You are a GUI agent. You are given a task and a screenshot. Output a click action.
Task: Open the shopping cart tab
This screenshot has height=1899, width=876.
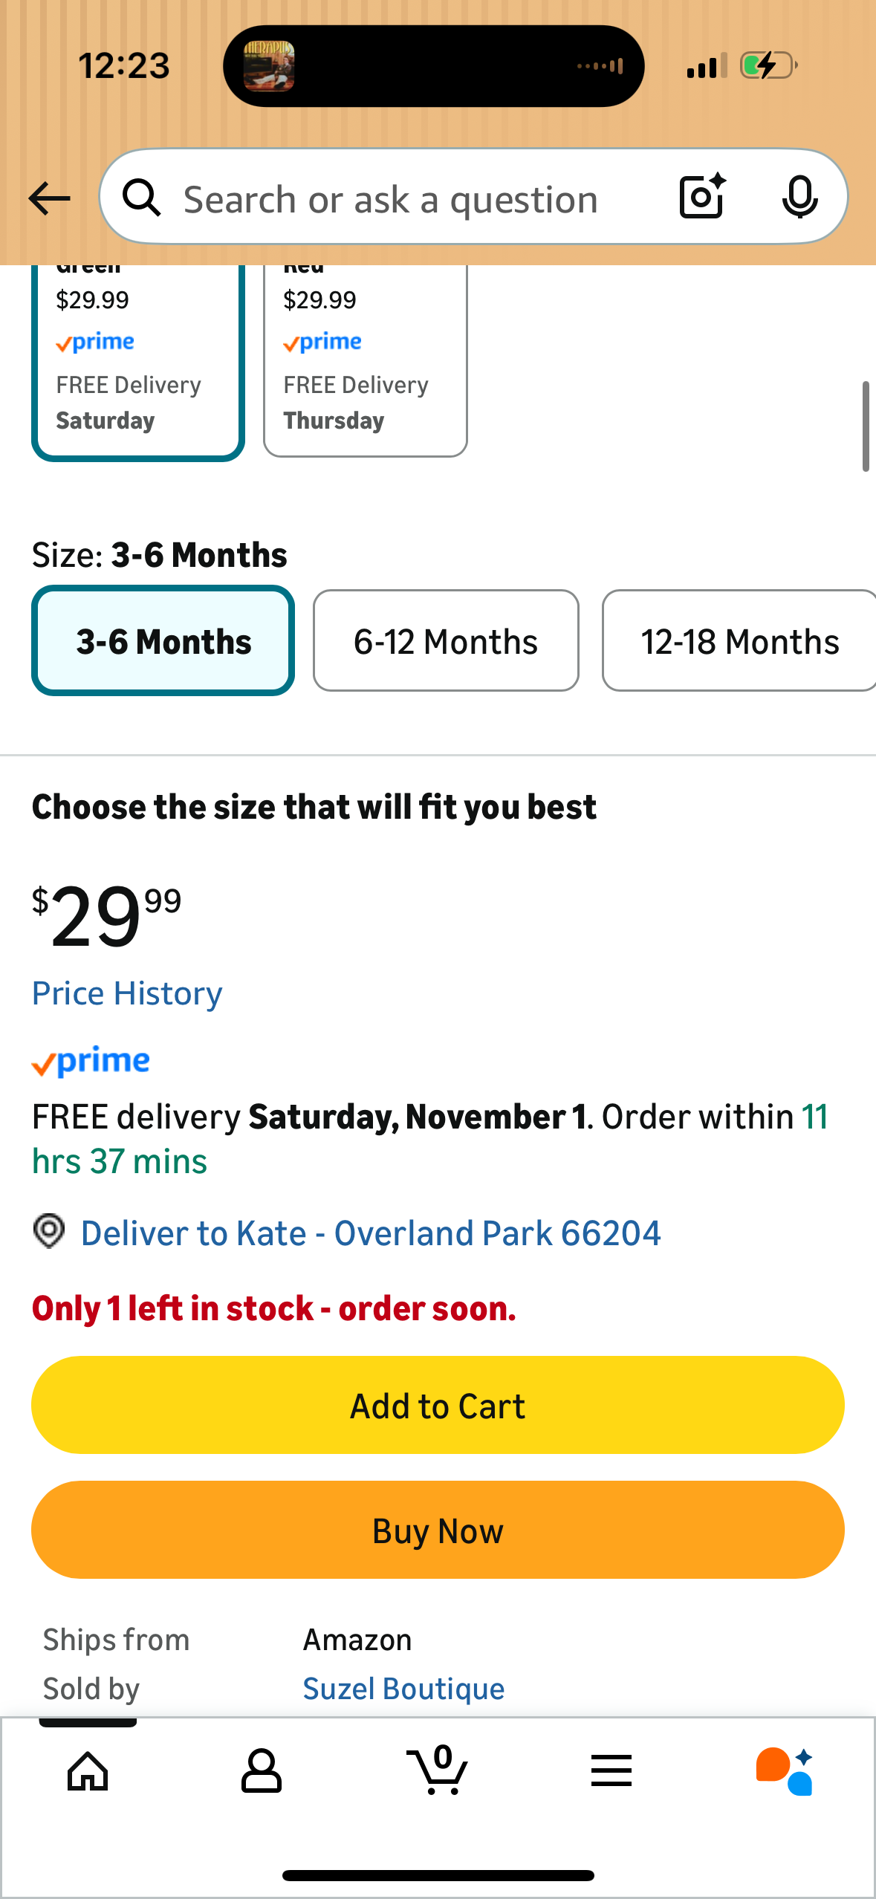tap(438, 1770)
